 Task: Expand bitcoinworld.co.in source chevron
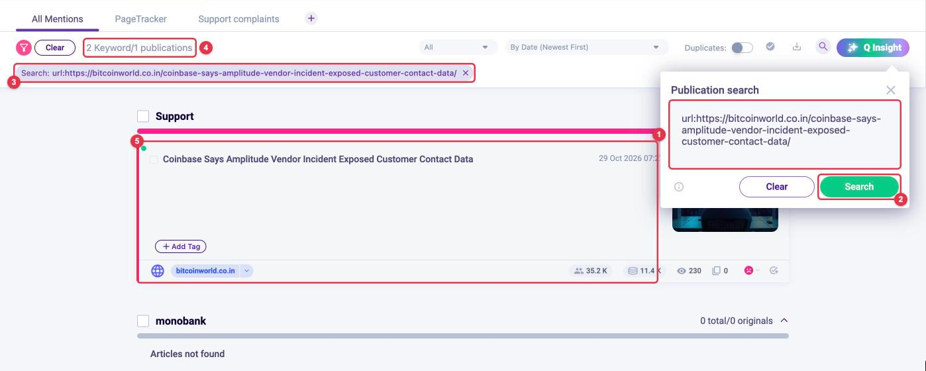(x=246, y=270)
